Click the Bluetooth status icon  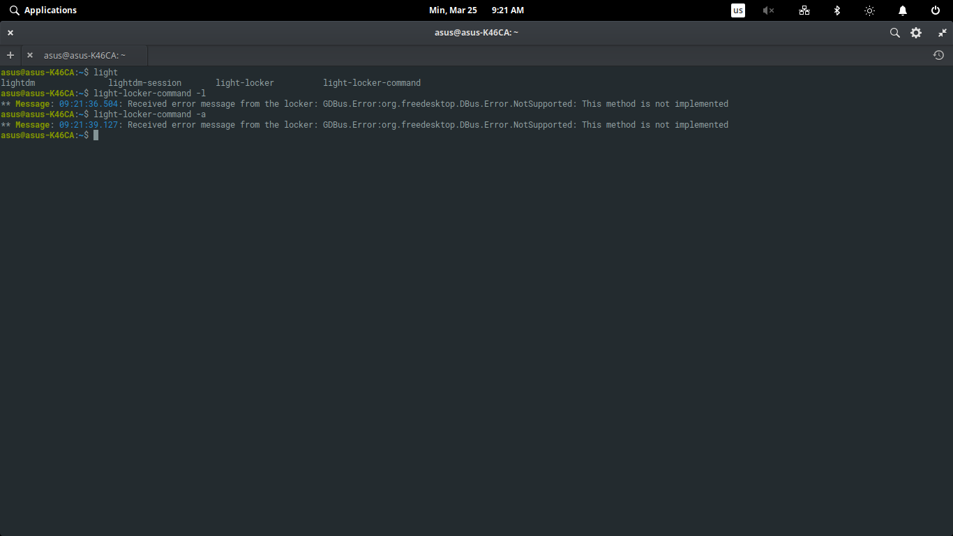(x=836, y=10)
